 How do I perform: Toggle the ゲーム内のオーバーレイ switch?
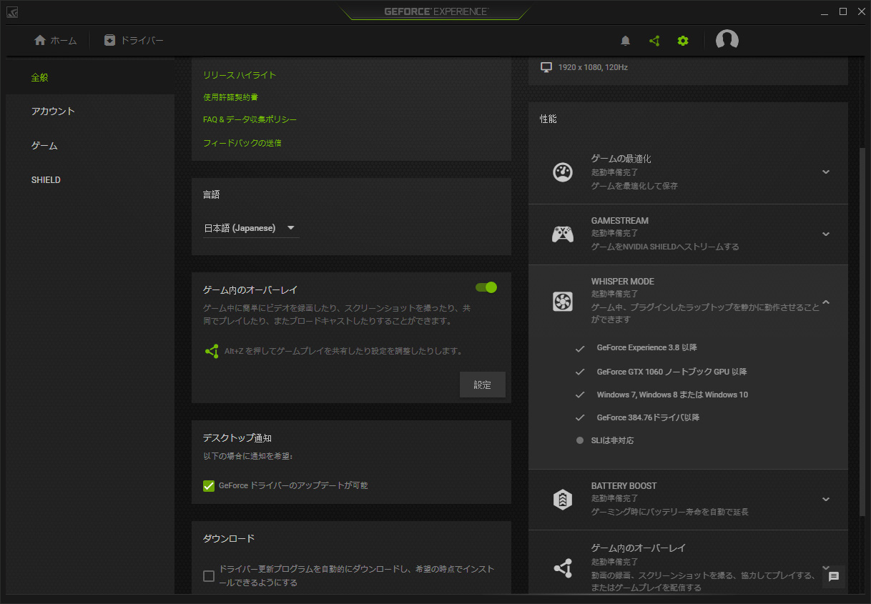[x=486, y=287]
